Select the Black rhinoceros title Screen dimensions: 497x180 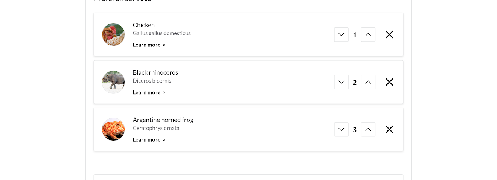click(x=156, y=72)
